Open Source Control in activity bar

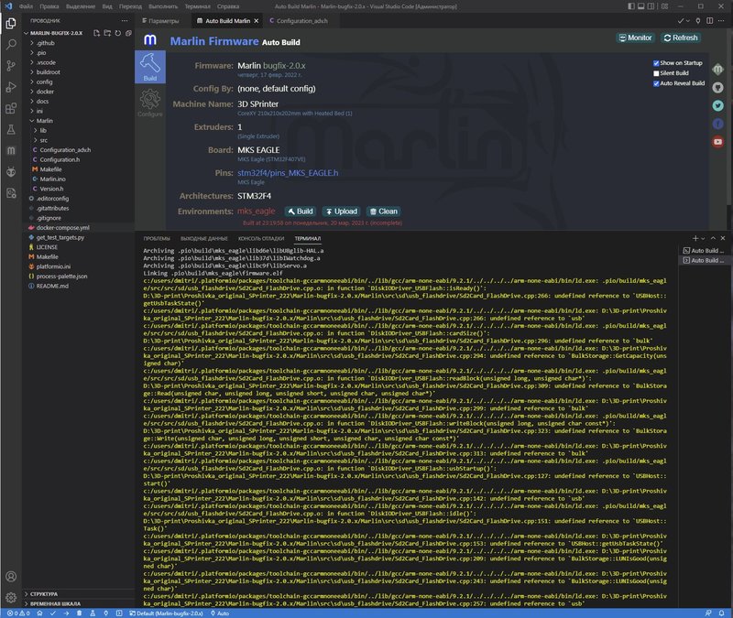[11, 66]
